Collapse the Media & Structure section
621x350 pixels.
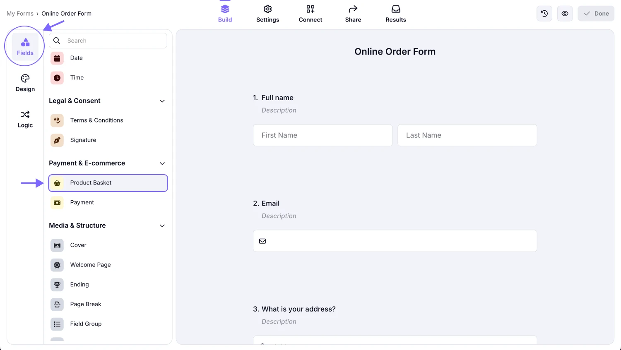coord(162,226)
